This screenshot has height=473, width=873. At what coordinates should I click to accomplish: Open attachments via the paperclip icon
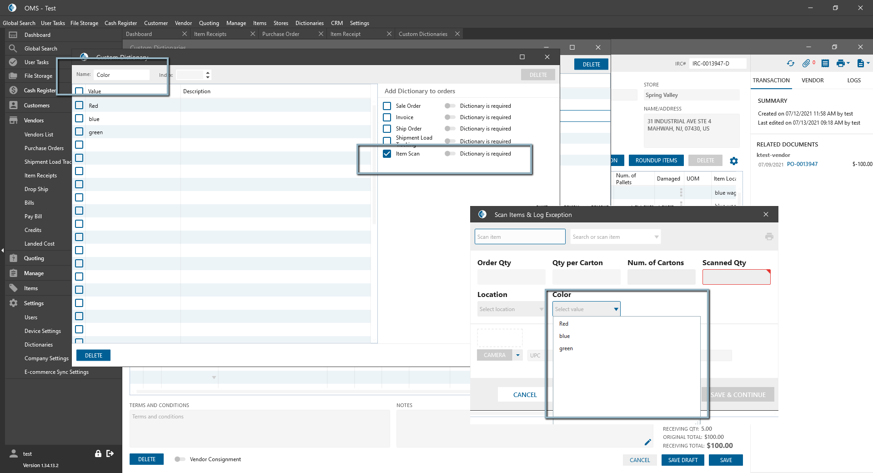tap(806, 64)
